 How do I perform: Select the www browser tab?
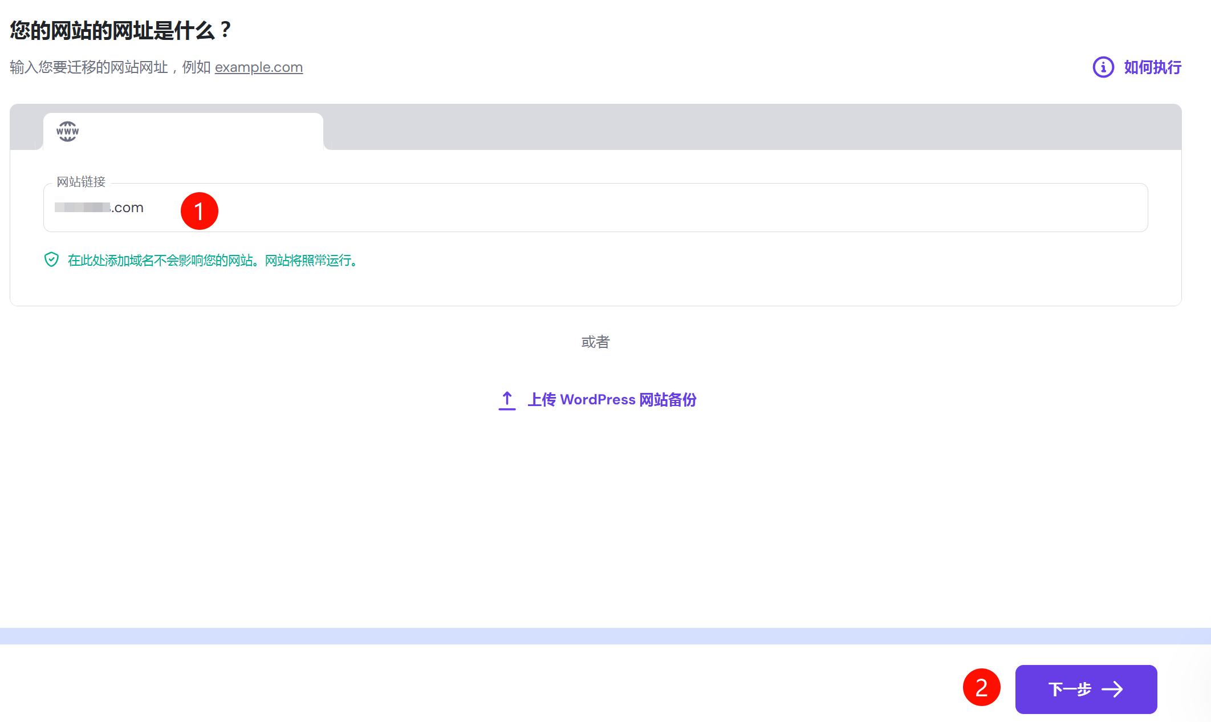click(183, 132)
